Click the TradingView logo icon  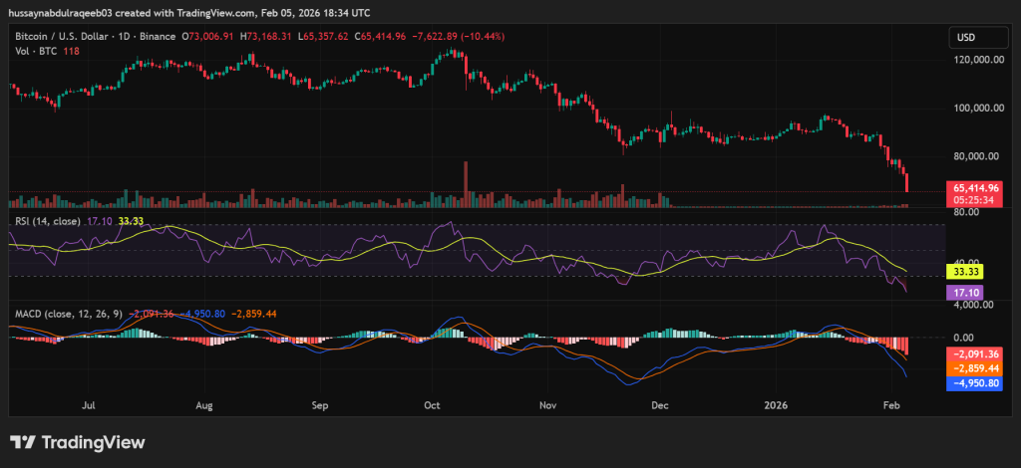click(23, 442)
